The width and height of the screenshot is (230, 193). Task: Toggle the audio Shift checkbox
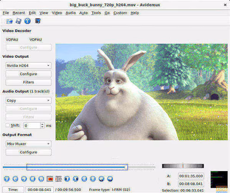coord(8,125)
